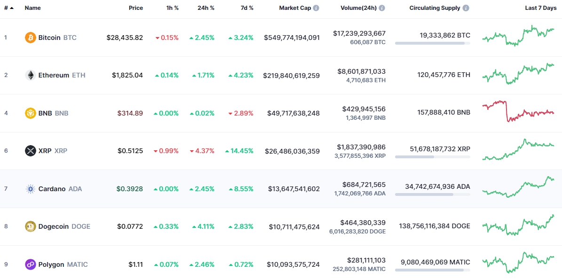Click BNB market cap $49,717,638,248

(x=293, y=113)
